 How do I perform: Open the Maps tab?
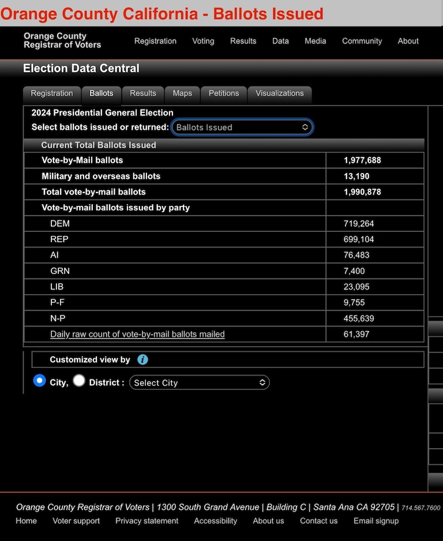[x=182, y=93]
